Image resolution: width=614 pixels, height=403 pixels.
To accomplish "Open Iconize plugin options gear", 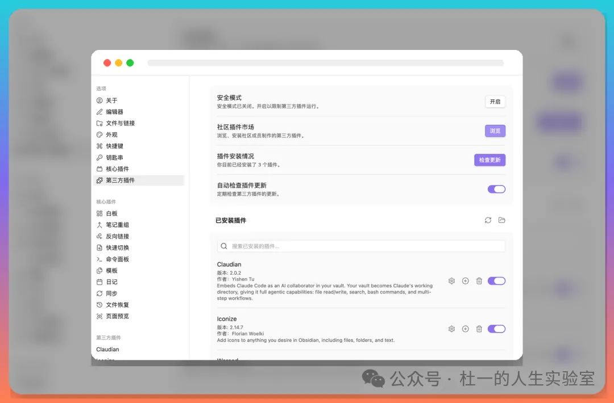I will [451, 329].
